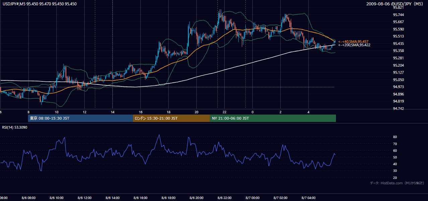Click the Tokyo 08:00-15:30 JST session bar
428x201 pixels.
coord(80,118)
